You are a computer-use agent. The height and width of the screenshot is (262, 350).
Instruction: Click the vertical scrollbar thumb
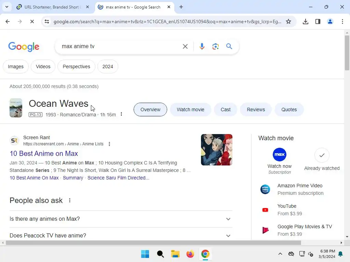[x=347, y=53]
